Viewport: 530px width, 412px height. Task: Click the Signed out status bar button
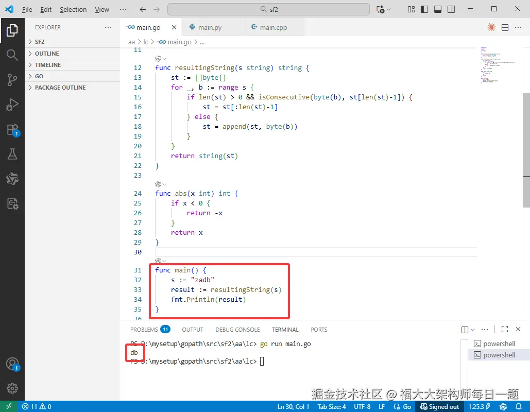pyautogui.click(x=439, y=406)
